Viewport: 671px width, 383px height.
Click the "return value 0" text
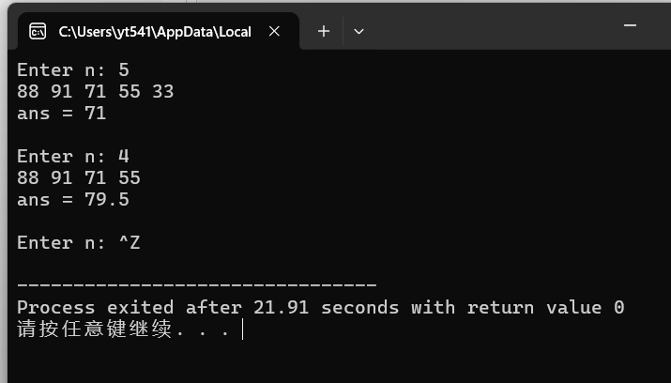point(545,308)
